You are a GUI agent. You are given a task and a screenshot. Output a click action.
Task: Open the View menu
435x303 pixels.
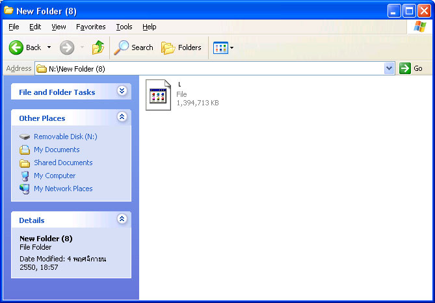[x=59, y=27]
